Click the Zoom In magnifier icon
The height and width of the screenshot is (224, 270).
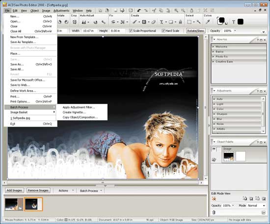coord(176,10)
